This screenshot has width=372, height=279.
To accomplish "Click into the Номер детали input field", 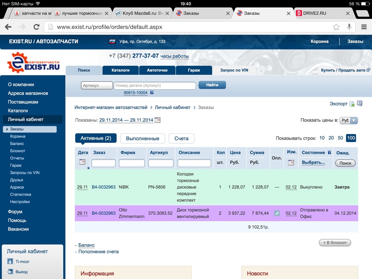I will 155,85.
